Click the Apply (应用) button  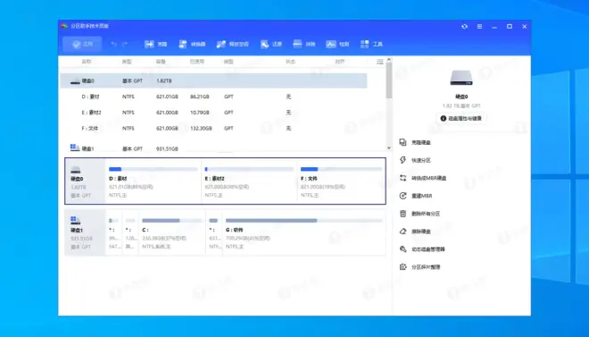click(82, 44)
